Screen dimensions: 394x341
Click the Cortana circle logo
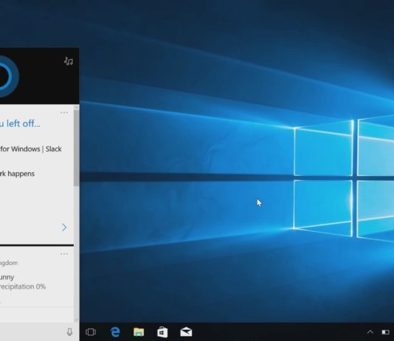(x=9, y=77)
